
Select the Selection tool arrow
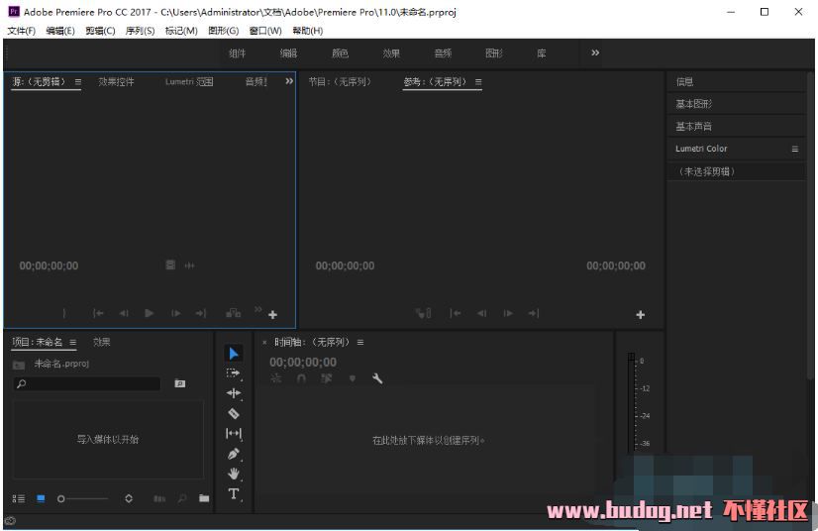click(x=234, y=354)
